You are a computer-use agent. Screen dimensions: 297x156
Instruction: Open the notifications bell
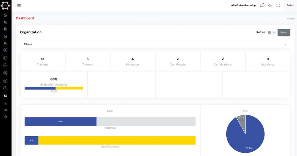click(x=262, y=5)
